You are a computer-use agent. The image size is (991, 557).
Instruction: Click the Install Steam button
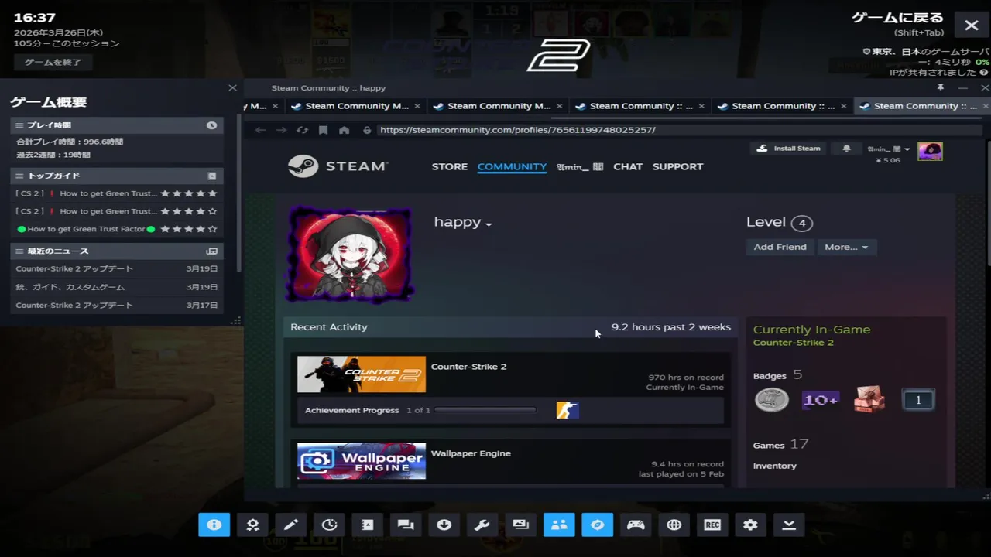(789, 149)
